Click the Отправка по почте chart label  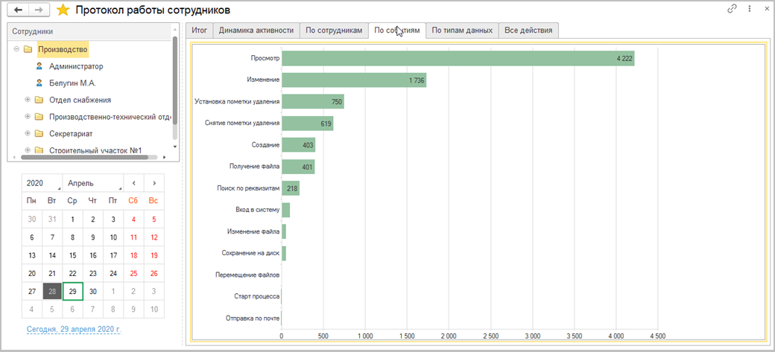pyautogui.click(x=253, y=319)
